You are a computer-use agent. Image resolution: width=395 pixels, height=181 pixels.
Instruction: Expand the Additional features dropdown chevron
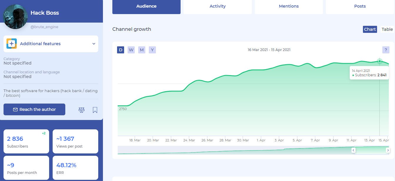tap(94, 44)
